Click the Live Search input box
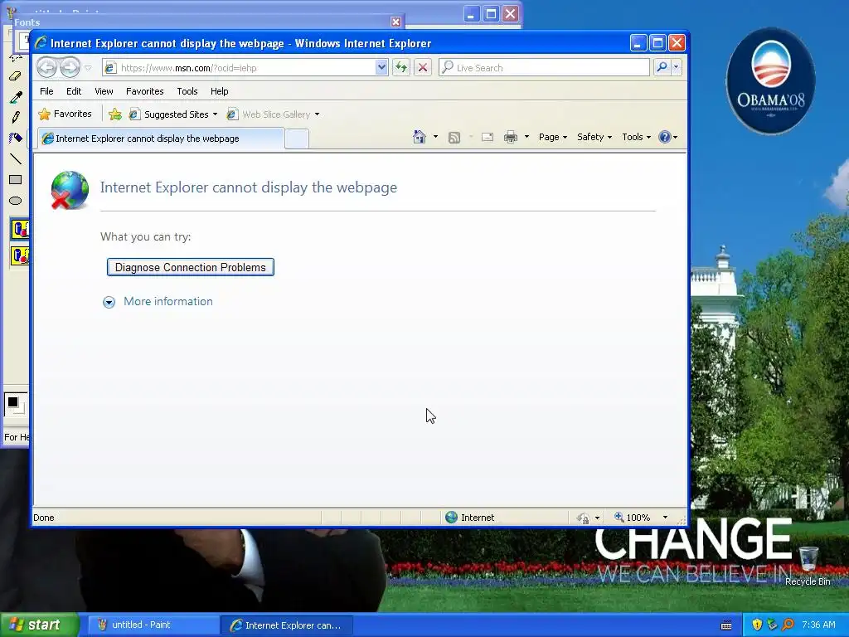 point(544,68)
